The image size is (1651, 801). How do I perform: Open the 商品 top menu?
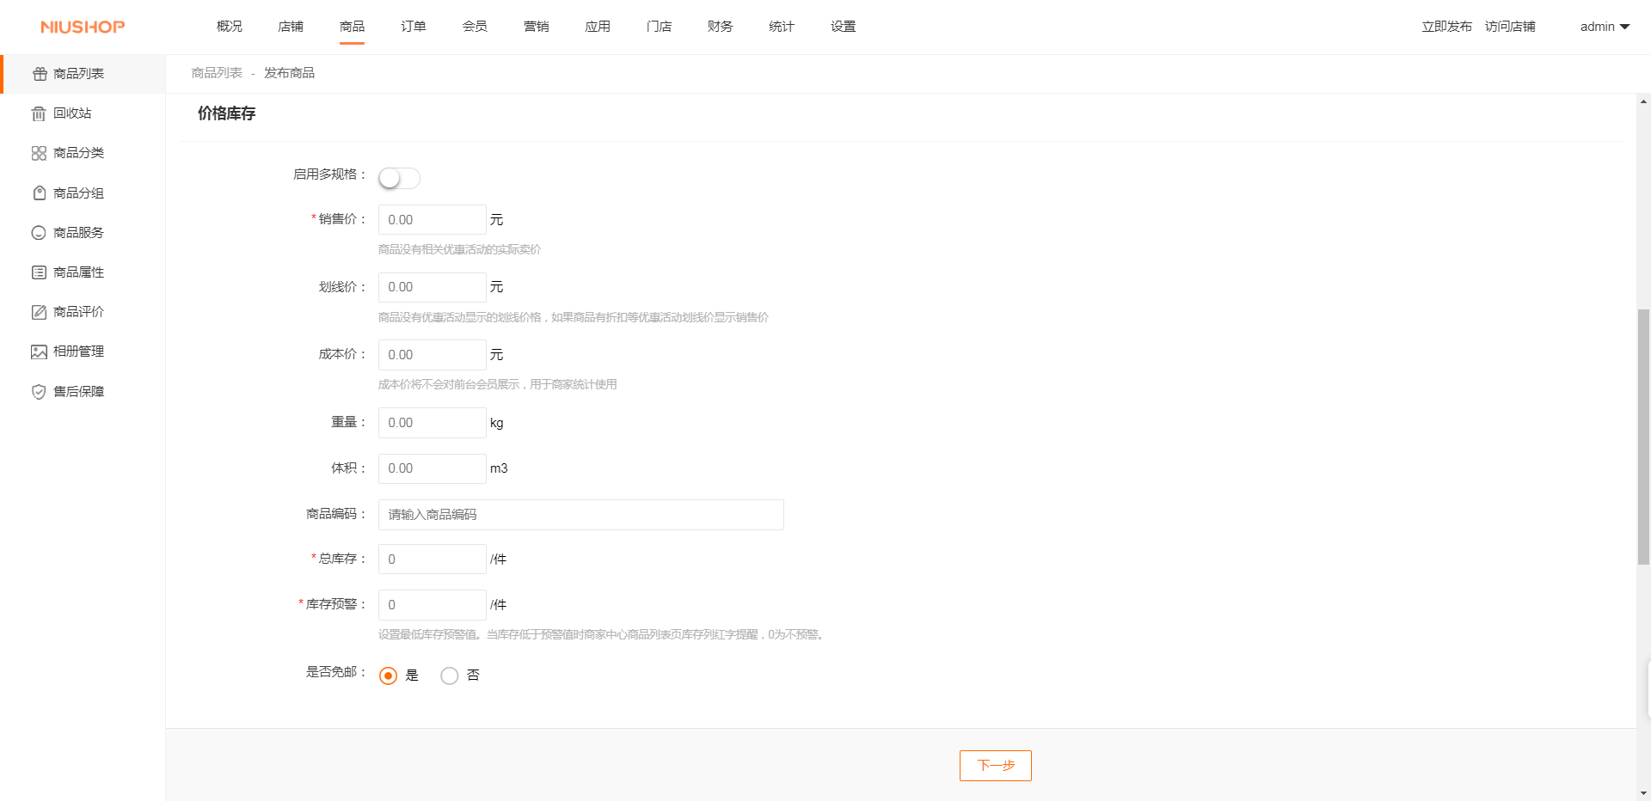(x=352, y=27)
